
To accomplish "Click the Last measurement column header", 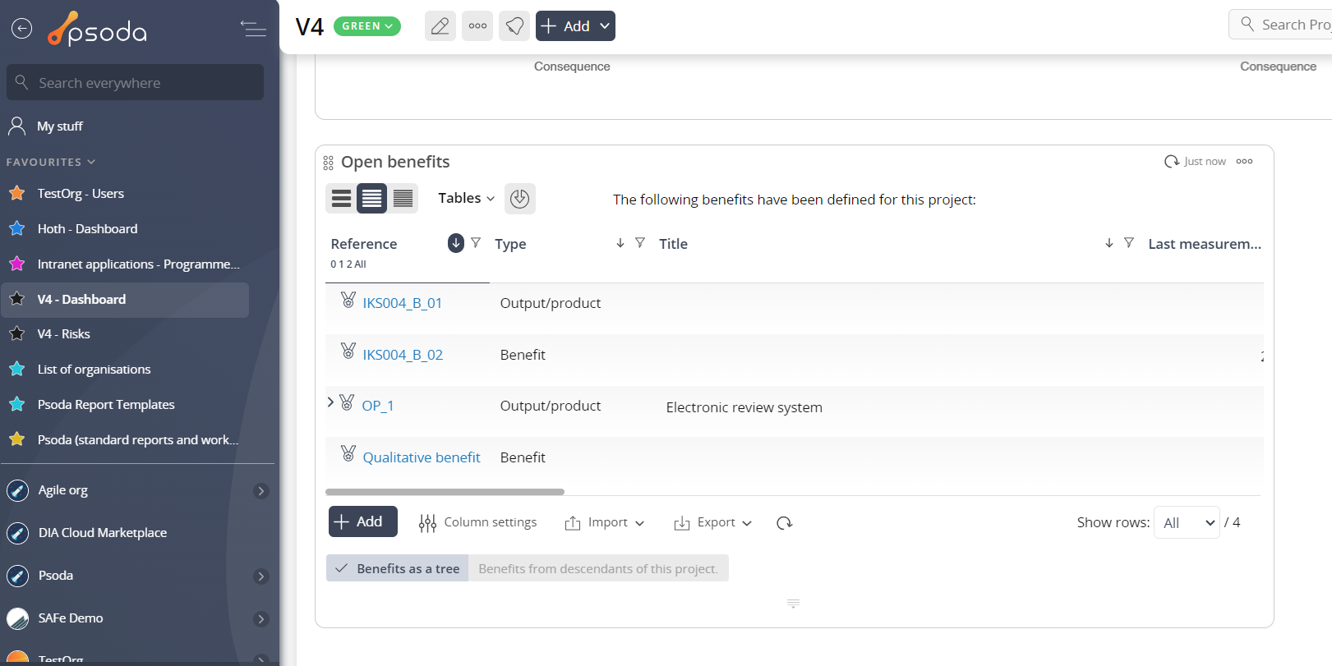I will click(1205, 244).
